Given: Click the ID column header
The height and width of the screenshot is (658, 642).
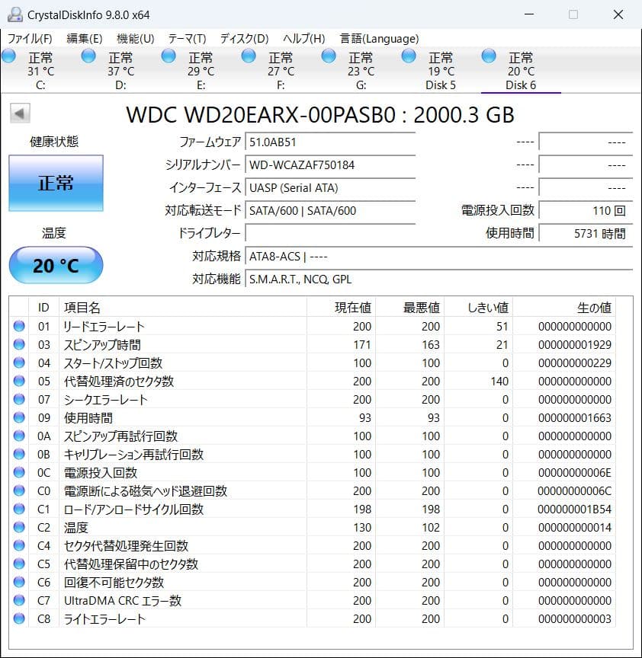Looking at the screenshot, I should point(43,308).
